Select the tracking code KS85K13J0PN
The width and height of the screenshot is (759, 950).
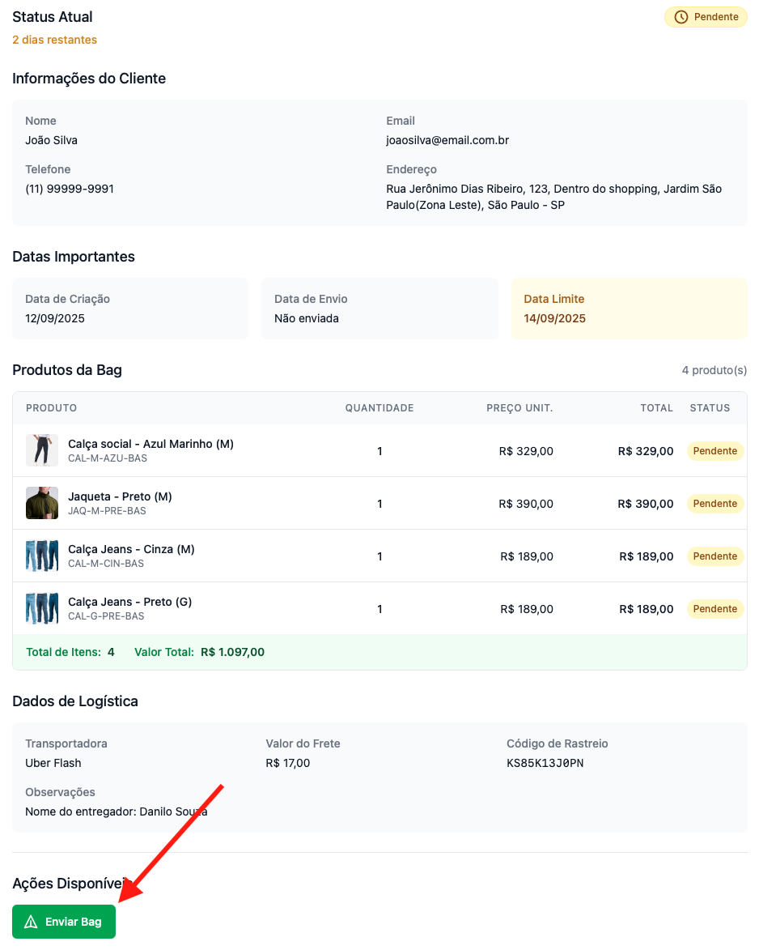pyautogui.click(x=545, y=763)
